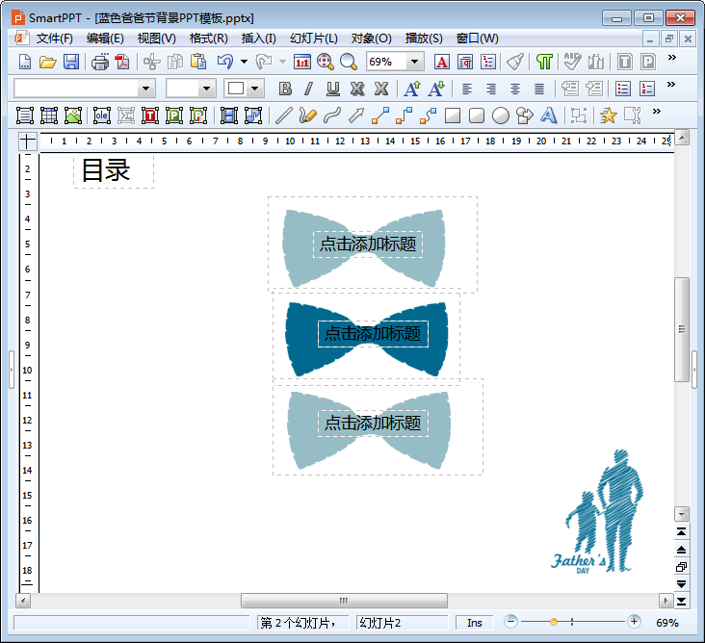Insert movie object icon
Screen dimensions: 705x643
tap(229, 116)
